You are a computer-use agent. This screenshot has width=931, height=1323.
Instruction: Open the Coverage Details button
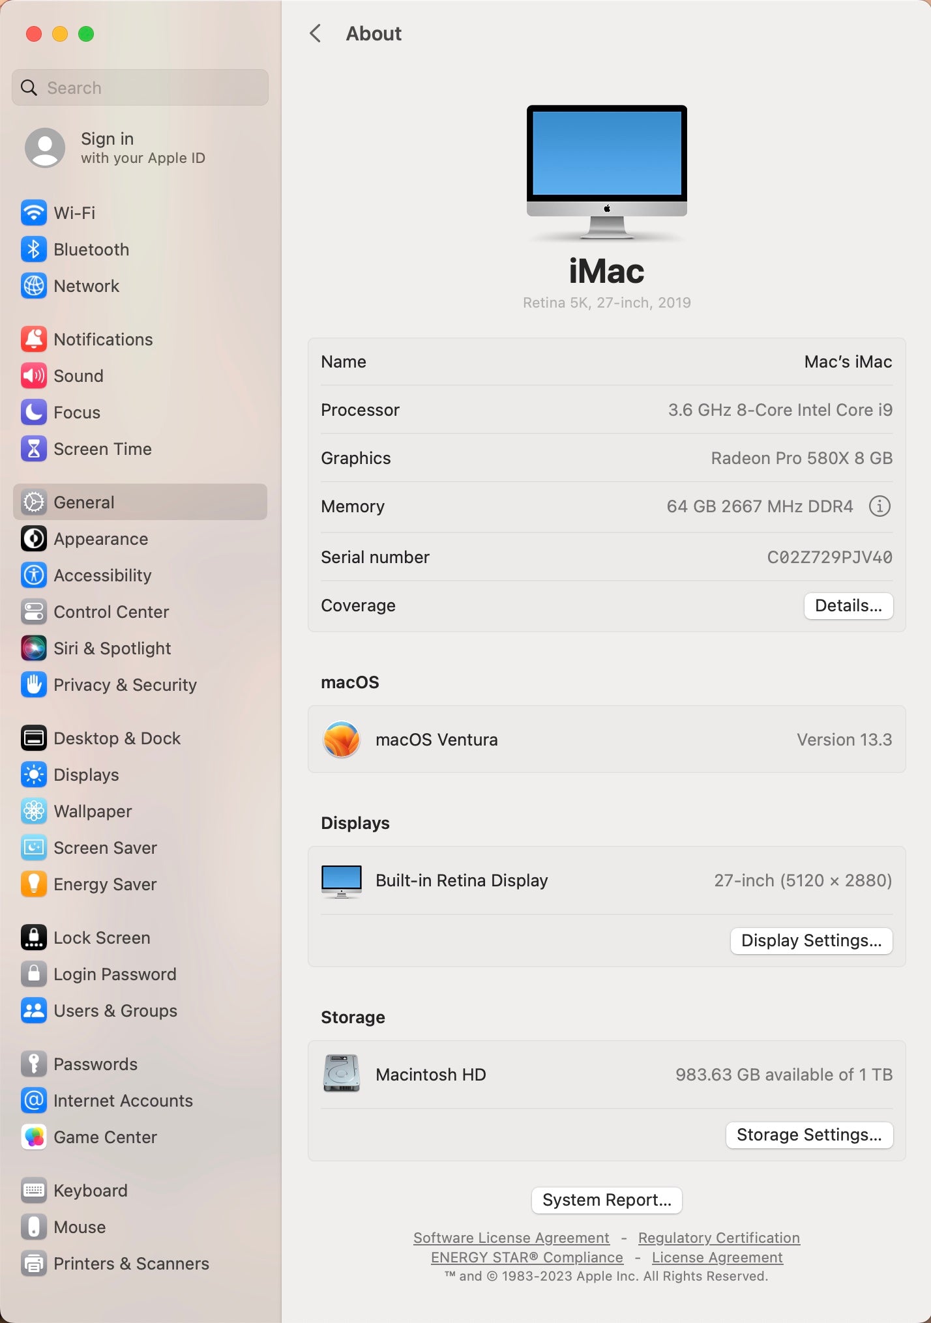click(x=848, y=605)
